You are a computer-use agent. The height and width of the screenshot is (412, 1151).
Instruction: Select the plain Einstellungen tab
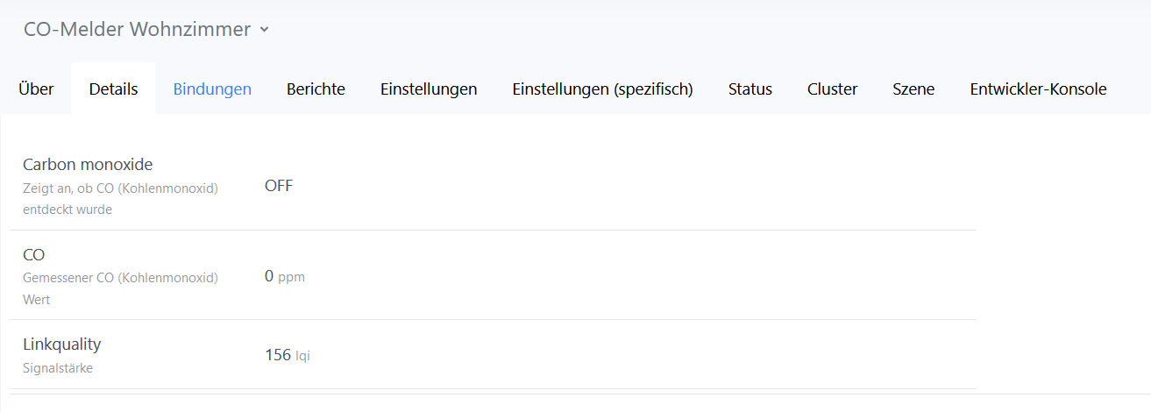pyautogui.click(x=429, y=89)
